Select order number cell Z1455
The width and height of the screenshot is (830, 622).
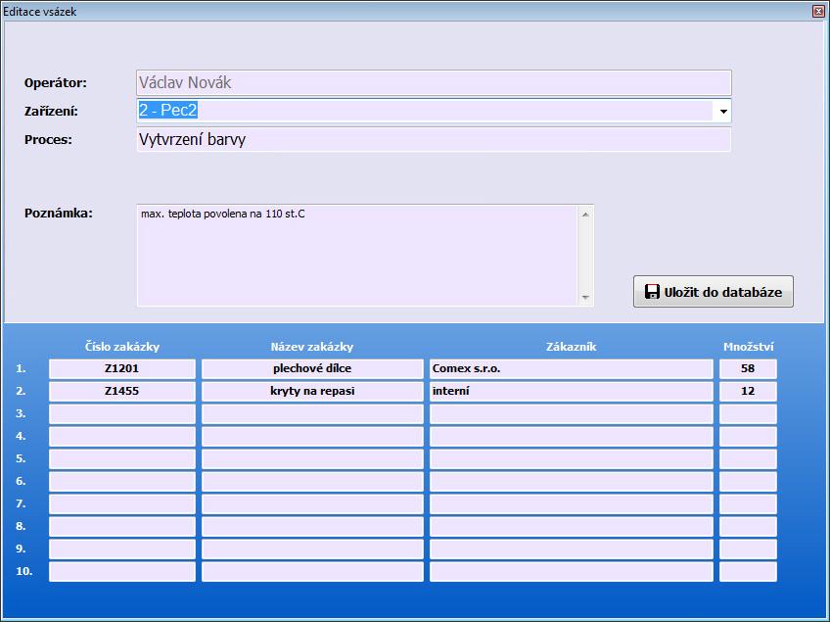click(122, 392)
